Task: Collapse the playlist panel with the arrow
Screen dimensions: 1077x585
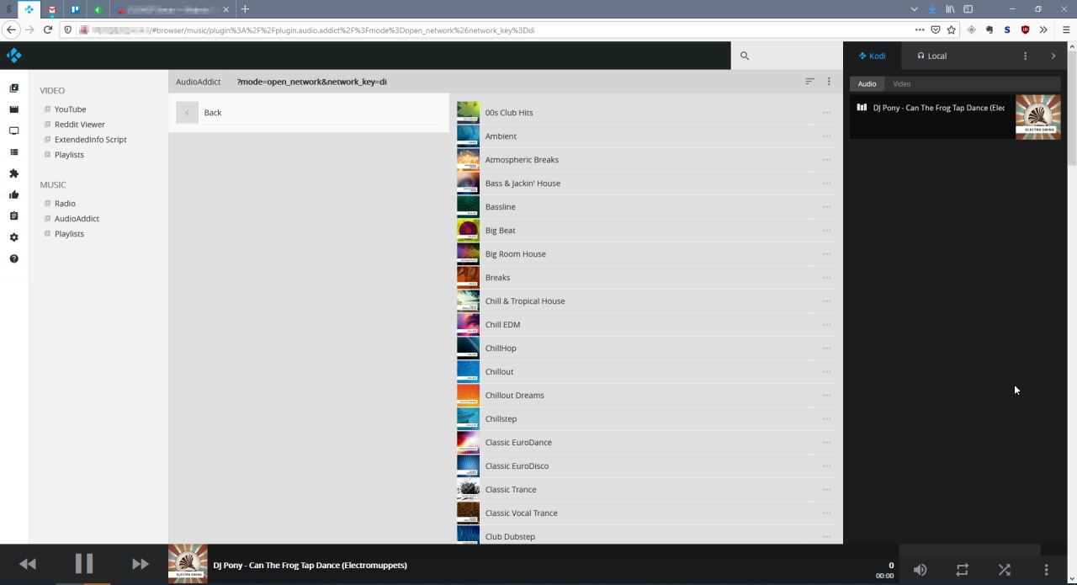Action: pos(1053,56)
